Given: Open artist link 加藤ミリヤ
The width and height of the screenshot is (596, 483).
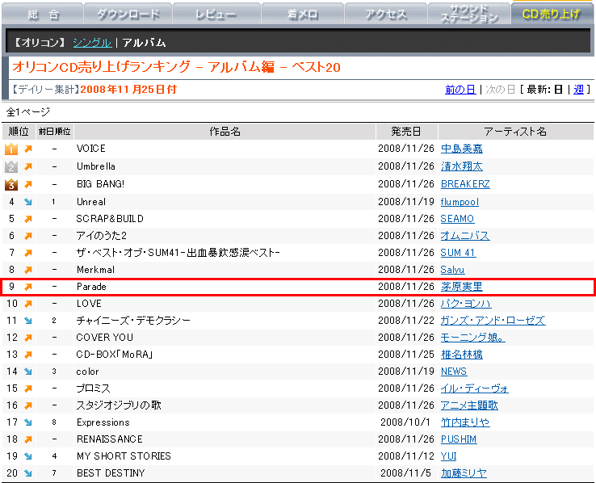Looking at the screenshot, I should click(464, 473).
